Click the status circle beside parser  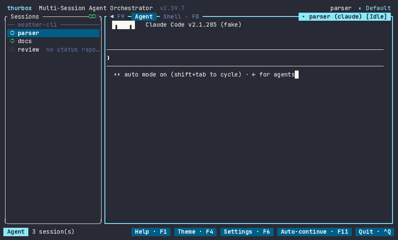[x=12, y=33]
